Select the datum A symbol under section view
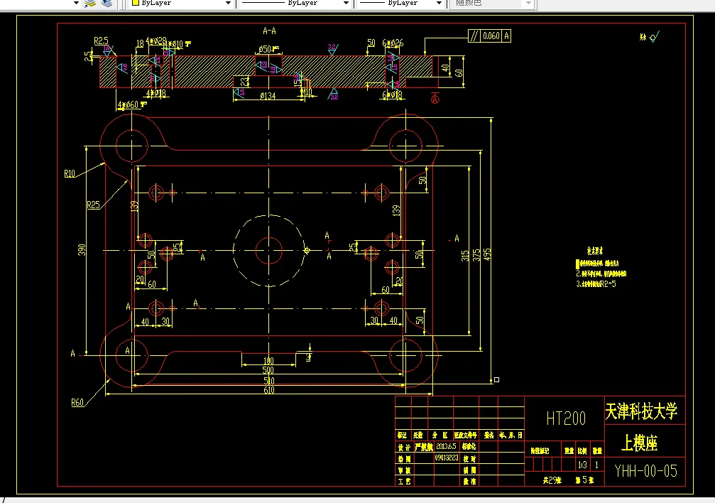Image resolution: width=715 pixels, height=503 pixels. tap(435, 97)
